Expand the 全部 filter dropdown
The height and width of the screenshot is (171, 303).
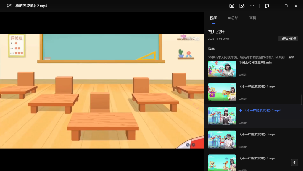click(x=292, y=57)
